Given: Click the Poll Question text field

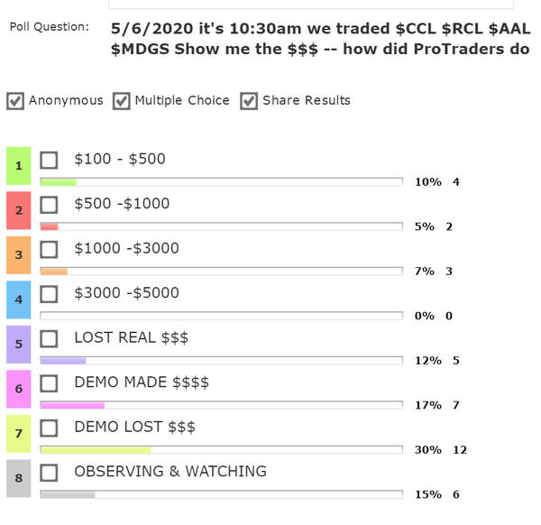Looking at the screenshot, I should [320, 36].
